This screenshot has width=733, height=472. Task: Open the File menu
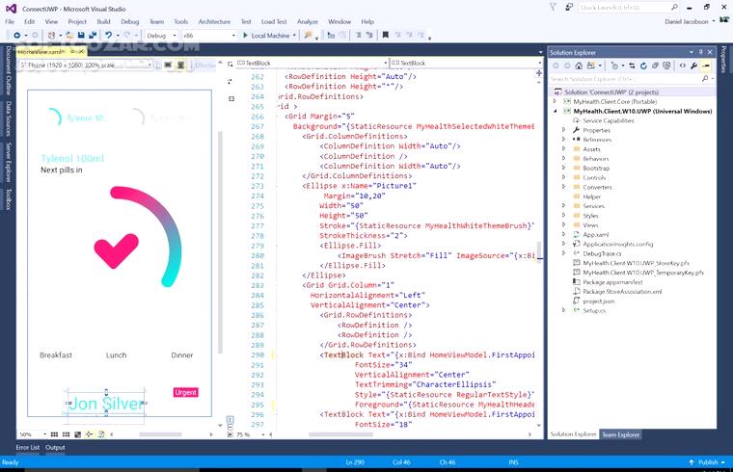pyautogui.click(x=10, y=21)
